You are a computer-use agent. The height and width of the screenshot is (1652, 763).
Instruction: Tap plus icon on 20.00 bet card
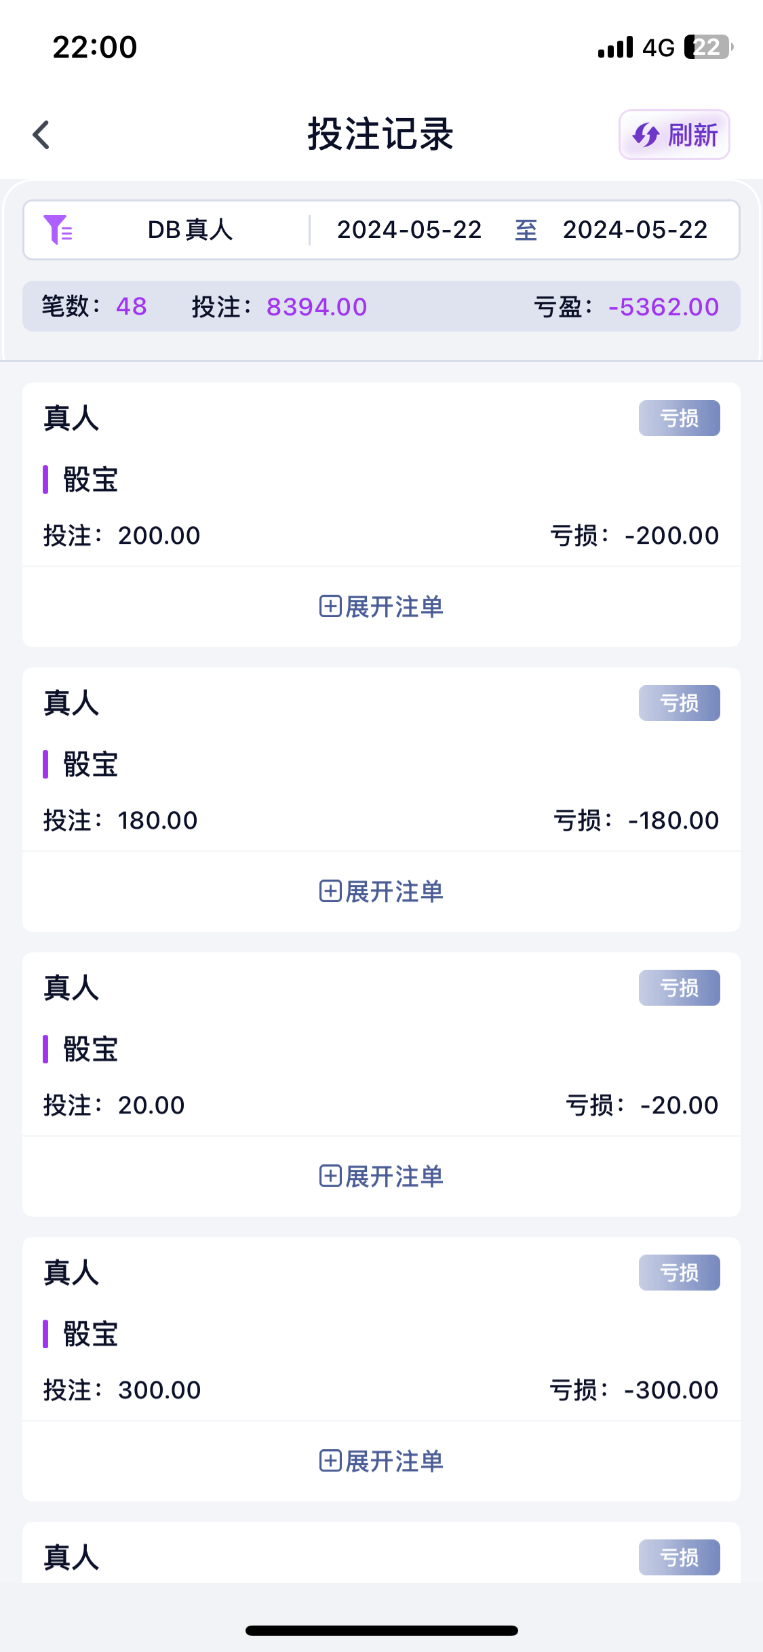point(330,1176)
